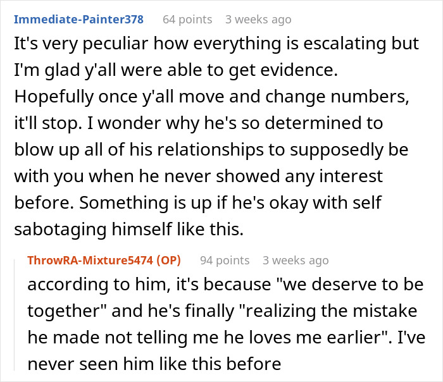The width and height of the screenshot is (443, 382).
Task: Click the line 'blow up all of his relationships'
Action: coord(211,150)
